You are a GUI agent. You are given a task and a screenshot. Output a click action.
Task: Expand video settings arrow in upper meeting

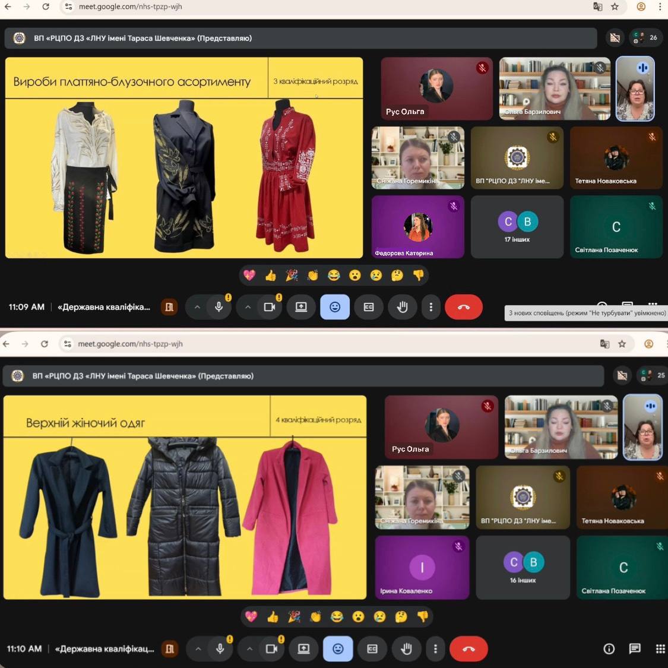click(248, 307)
